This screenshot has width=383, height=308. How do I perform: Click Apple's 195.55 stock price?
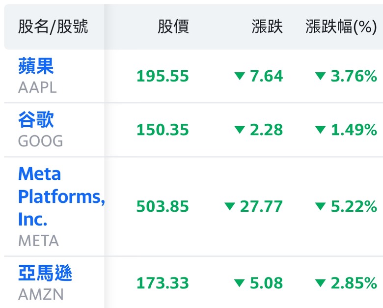click(x=163, y=76)
